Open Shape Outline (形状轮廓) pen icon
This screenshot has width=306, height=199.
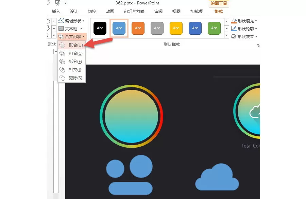click(234, 29)
